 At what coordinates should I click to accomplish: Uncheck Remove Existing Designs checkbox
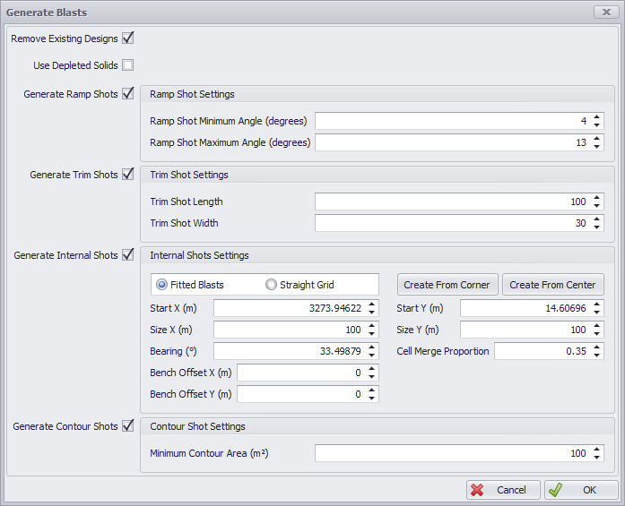[128, 39]
